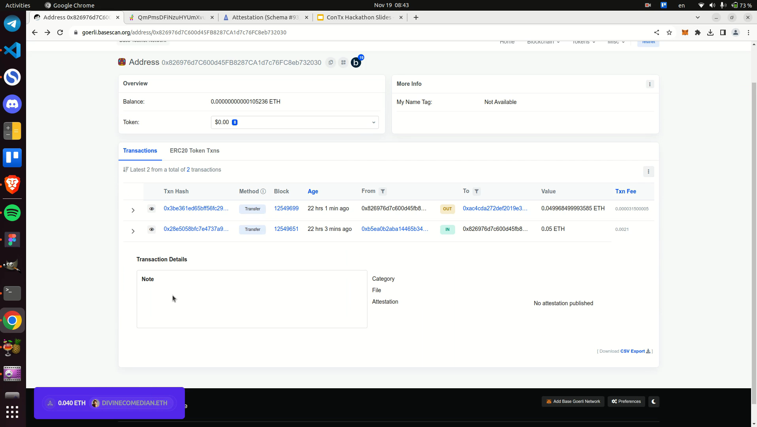The image size is (757, 427).
Task: Open the Blockscan chat b icon
Action: [x=356, y=62]
